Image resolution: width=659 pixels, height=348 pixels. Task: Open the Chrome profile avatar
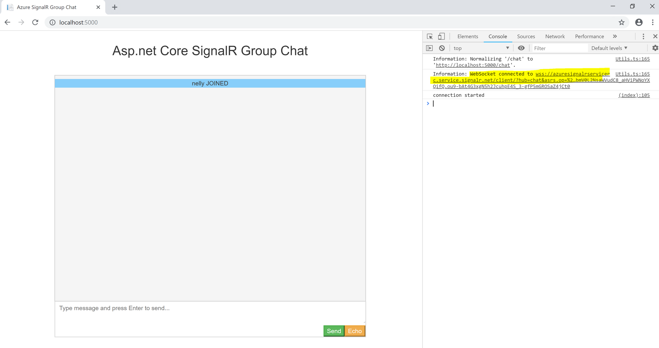tap(639, 22)
